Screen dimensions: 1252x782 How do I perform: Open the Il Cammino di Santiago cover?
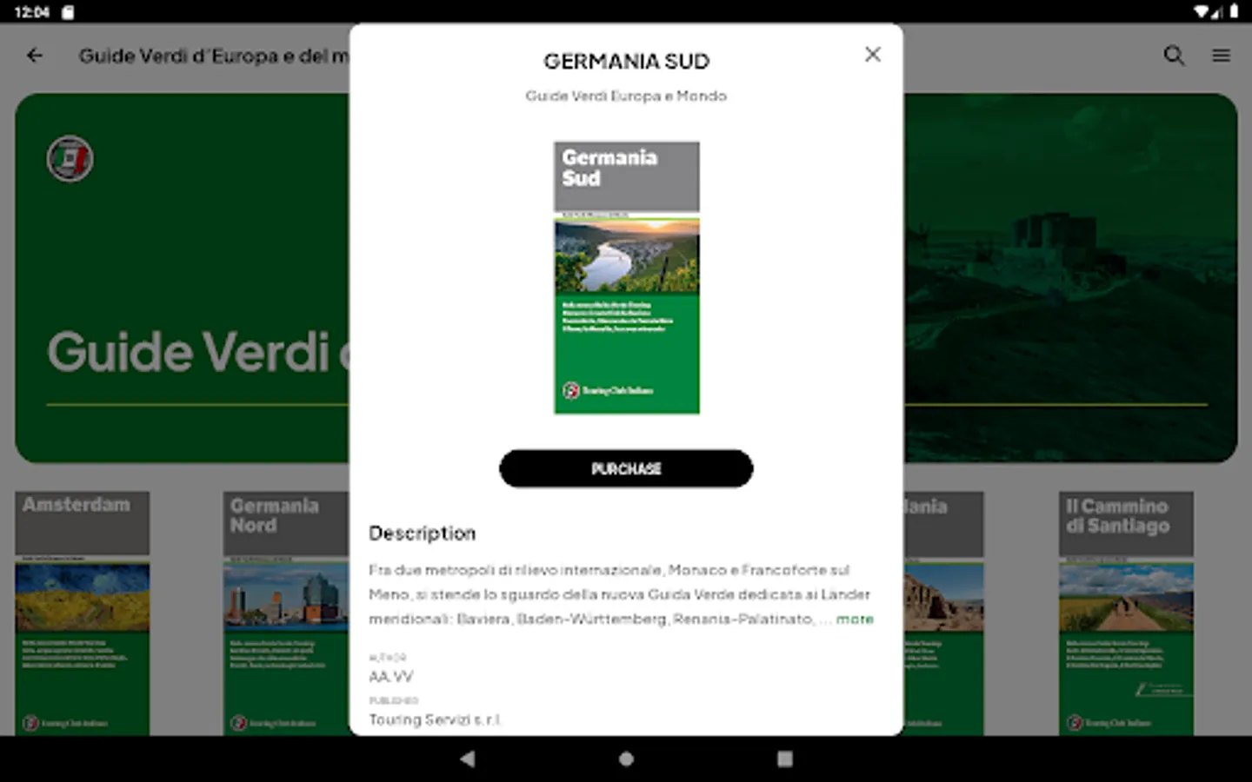pos(1126,613)
